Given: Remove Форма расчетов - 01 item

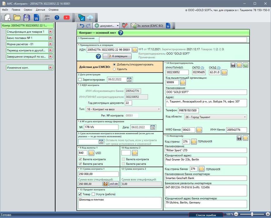Looking at the screenshot, I should tap(50, 44).
